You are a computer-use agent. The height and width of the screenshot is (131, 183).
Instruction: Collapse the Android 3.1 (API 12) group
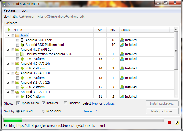(8, 83)
